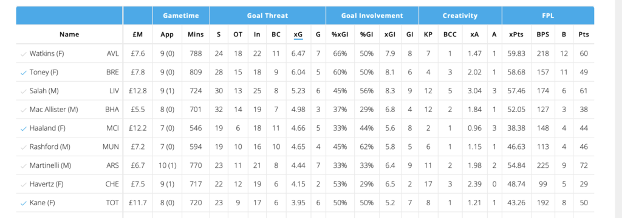622x218 pixels.
Task: Sort table by xG column header
Action: tap(298, 35)
